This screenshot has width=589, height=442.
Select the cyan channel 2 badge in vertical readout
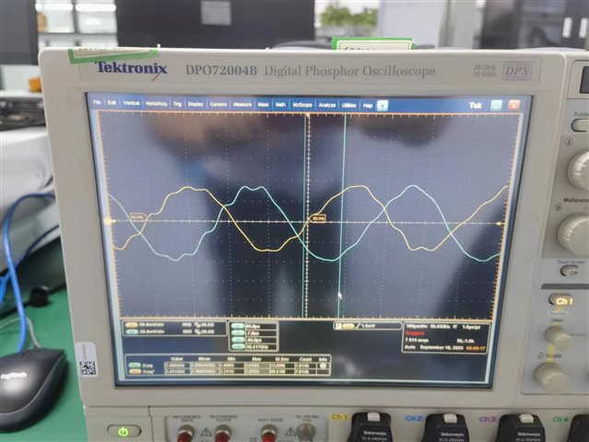click(x=131, y=331)
